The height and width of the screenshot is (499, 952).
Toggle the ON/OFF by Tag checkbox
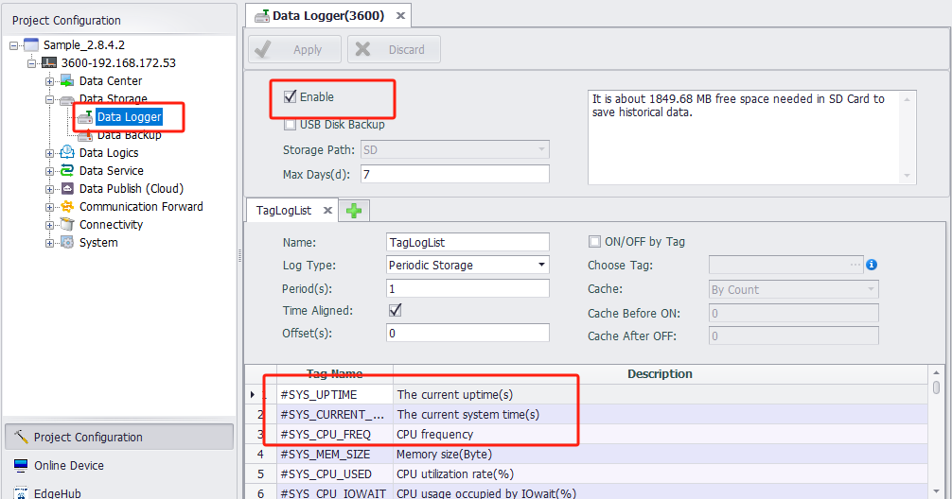coord(595,242)
